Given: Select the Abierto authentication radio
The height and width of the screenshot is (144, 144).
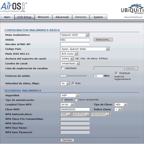Looking at the screenshot, I should [63, 100].
